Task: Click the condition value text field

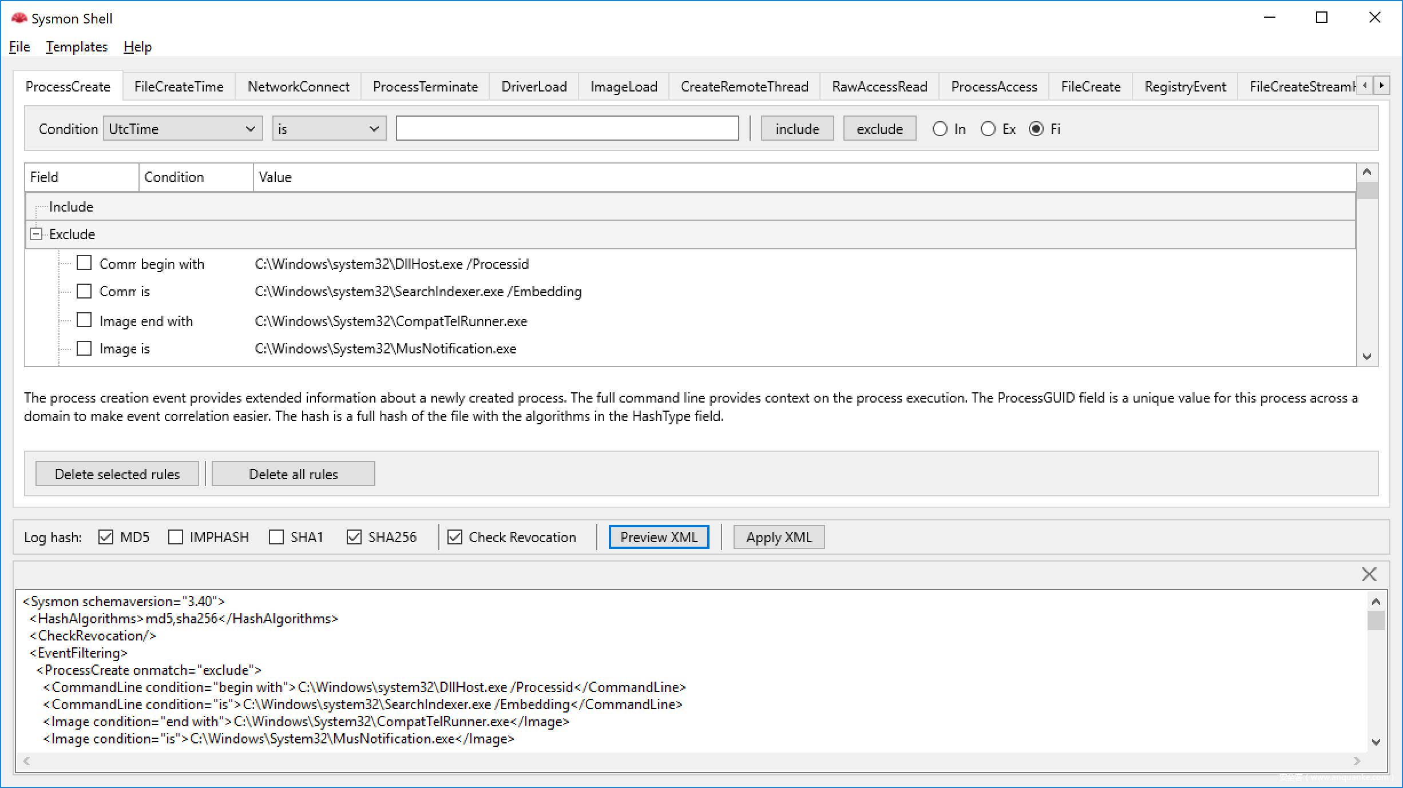Action: [x=567, y=129]
